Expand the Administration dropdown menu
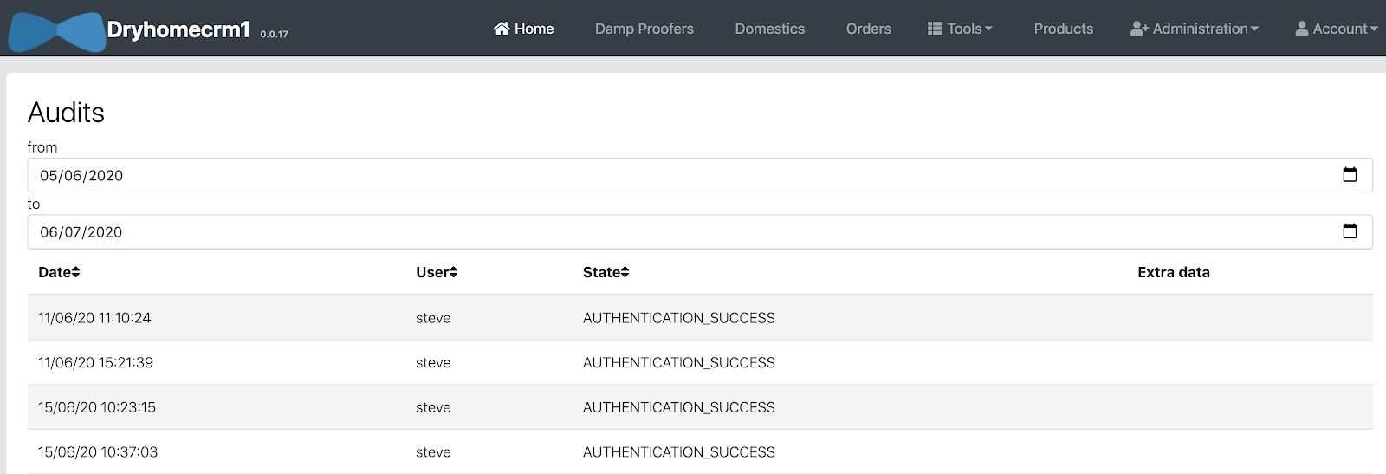The height and width of the screenshot is (474, 1386). [1195, 29]
